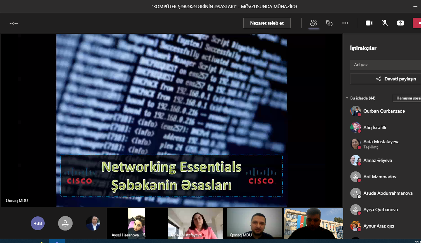This screenshot has height=243, width=421.
Task: Show the participants panel icon
Action: point(314,23)
